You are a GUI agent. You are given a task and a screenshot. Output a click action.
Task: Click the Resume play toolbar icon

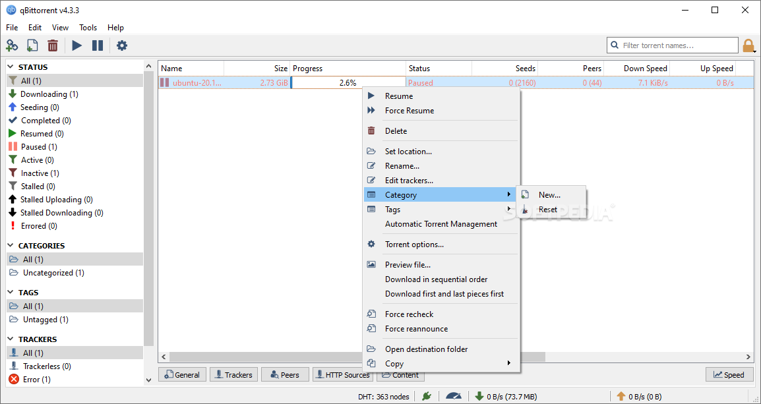pyautogui.click(x=76, y=45)
